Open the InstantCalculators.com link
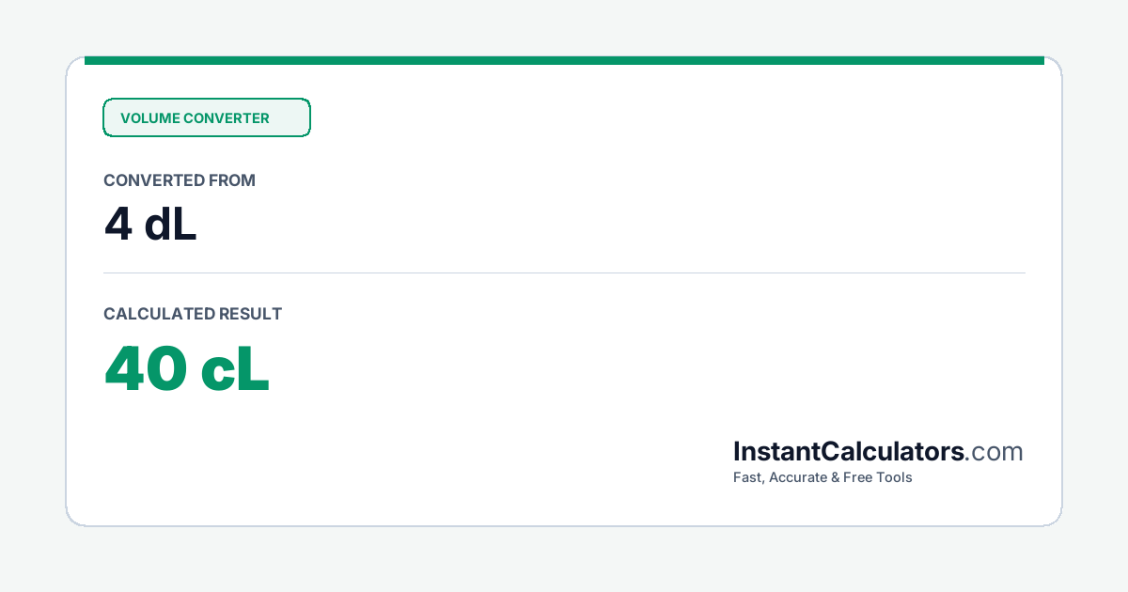The height and width of the screenshot is (592, 1128). click(x=878, y=452)
